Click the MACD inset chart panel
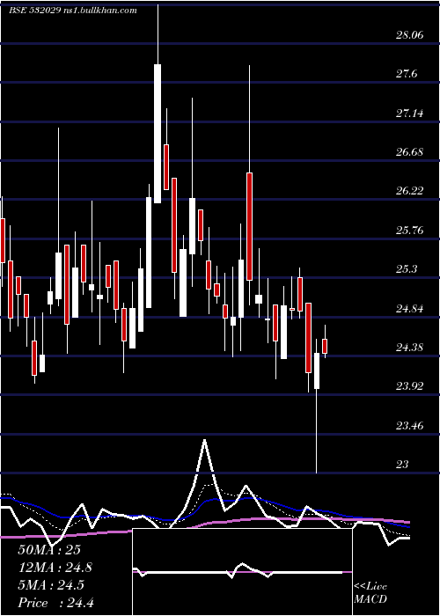Image resolution: width=440 pixels, height=616 pixels. pos(242,572)
